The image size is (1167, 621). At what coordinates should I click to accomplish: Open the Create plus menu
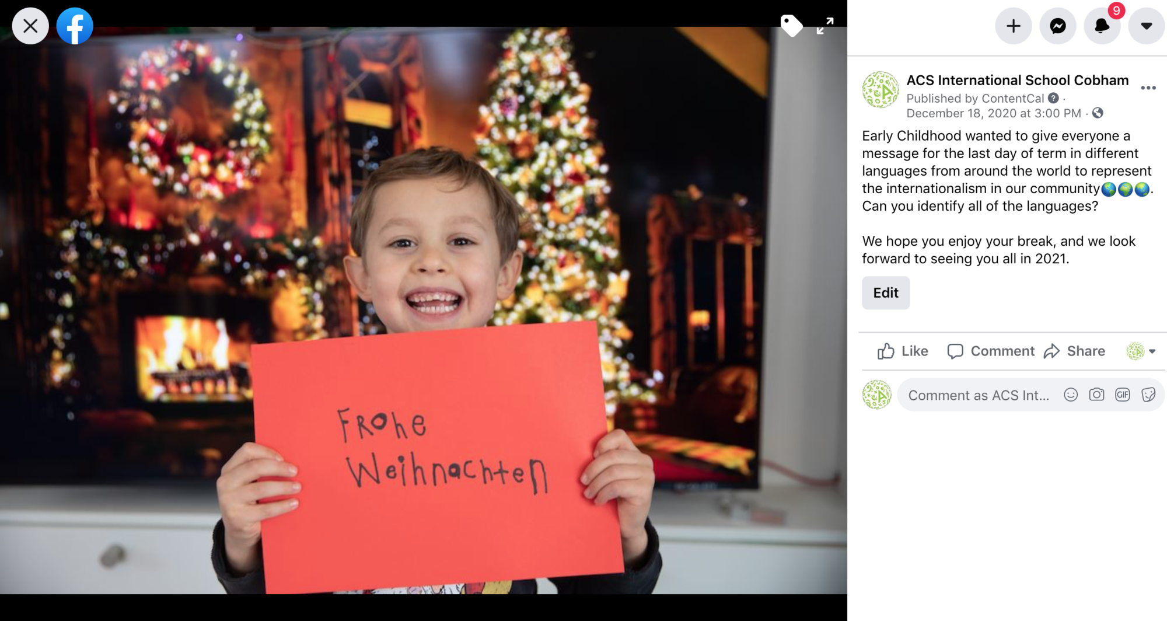[1014, 26]
